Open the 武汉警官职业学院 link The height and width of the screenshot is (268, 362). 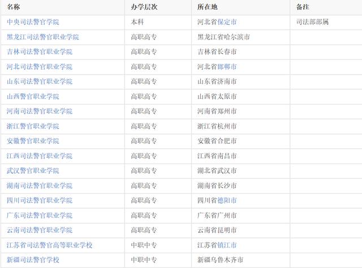coord(33,171)
